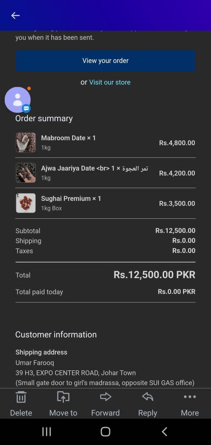The image size is (211, 445).
Task: Open the More options menu
Action: tap(190, 397)
